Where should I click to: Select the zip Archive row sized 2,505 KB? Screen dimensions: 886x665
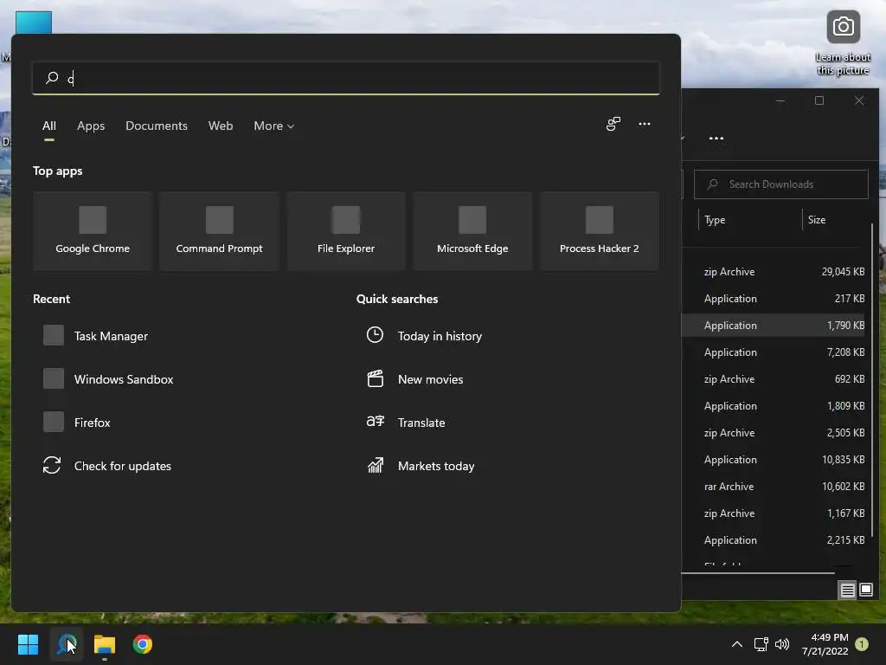pyautogui.click(x=773, y=433)
